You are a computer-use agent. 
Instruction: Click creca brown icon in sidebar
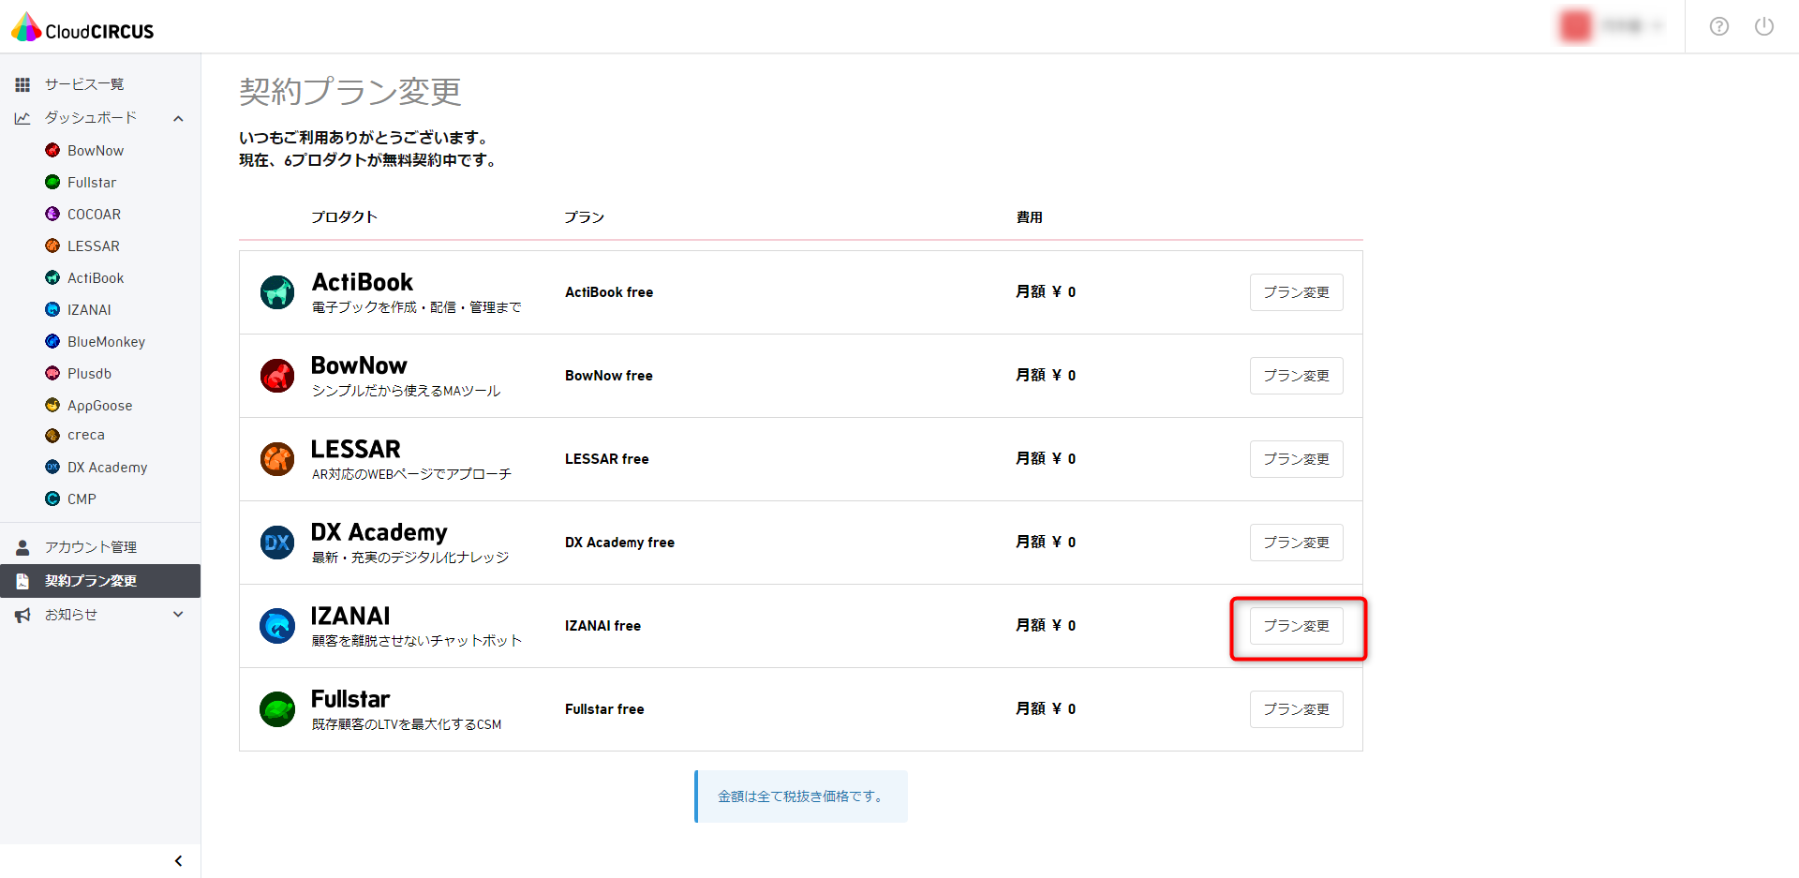coord(52,435)
